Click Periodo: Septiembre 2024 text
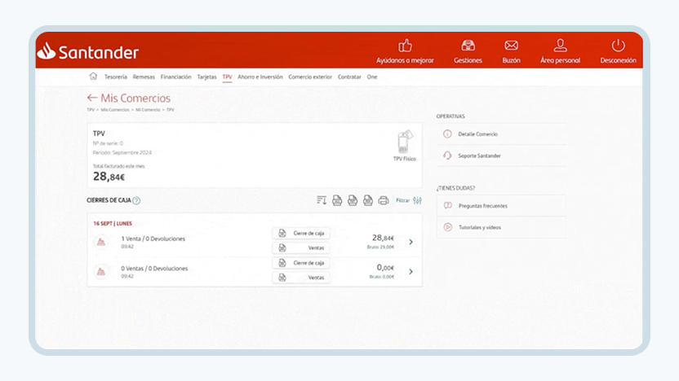The image size is (679, 381). click(122, 152)
